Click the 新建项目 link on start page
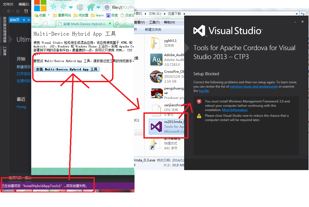Image resolution: width=309 pixels, height=207 pixels. [24, 67]
